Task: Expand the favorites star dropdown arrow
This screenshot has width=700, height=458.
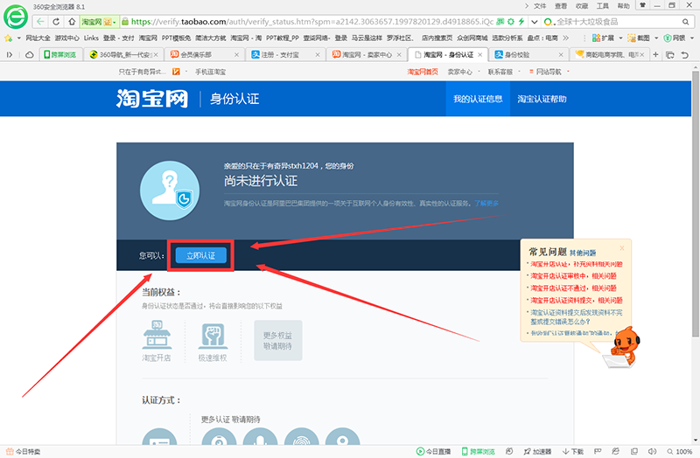Action: (18, 38)
